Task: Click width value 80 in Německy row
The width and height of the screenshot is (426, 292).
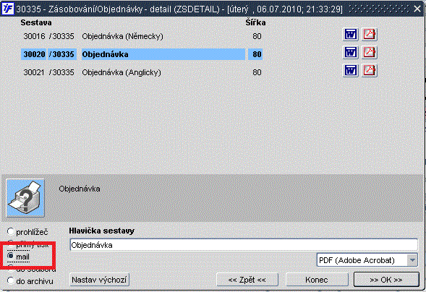Action: [x=257, y=36]
